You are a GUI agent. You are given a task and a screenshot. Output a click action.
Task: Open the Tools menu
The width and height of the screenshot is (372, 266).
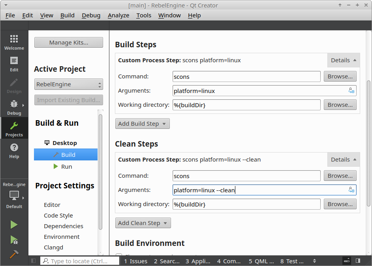point(144,15)
